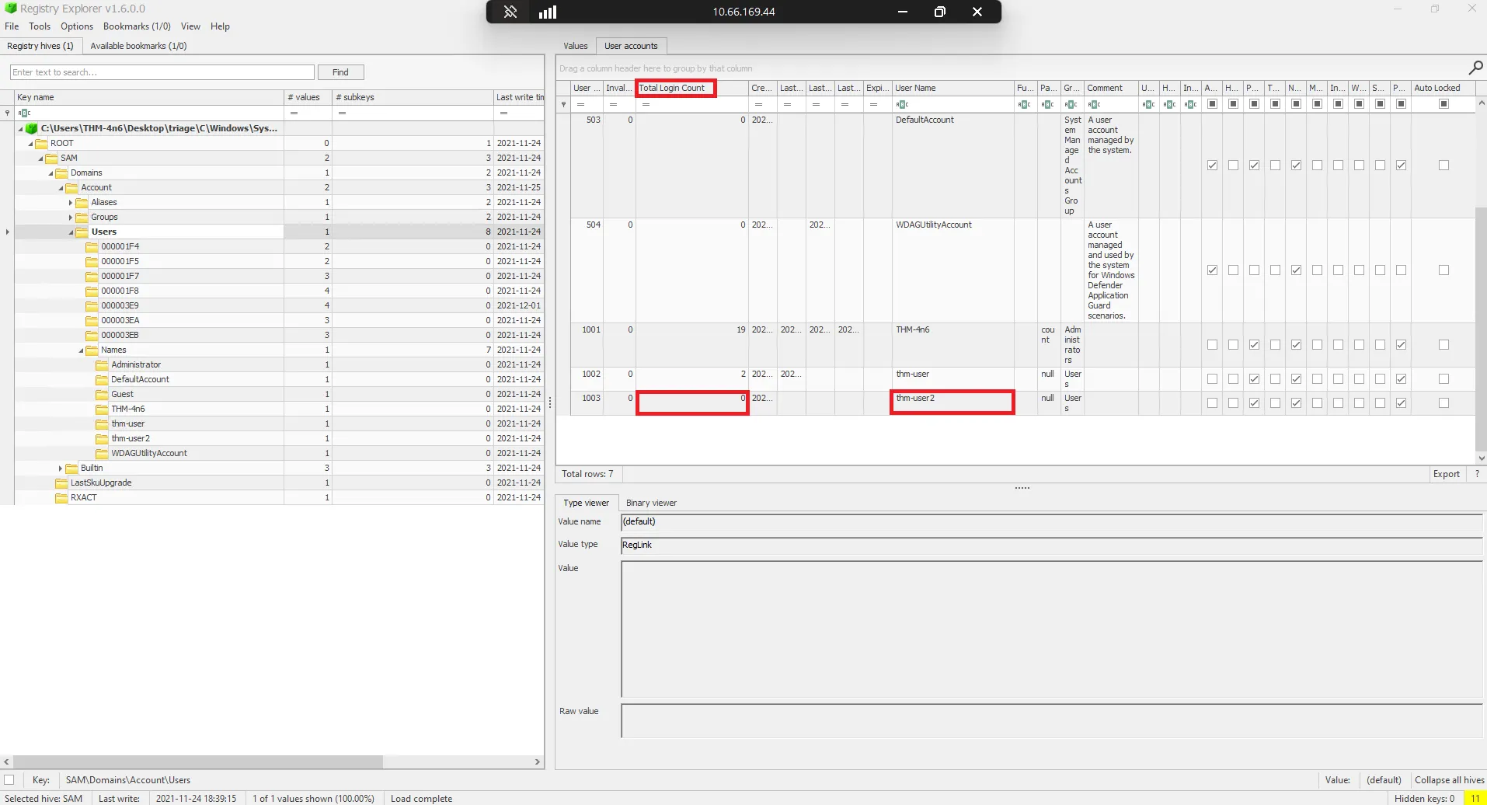Click the folder icon beside Guest

point(103,394)
